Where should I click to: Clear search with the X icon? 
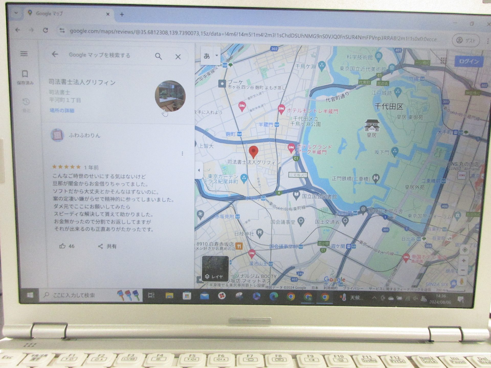(x=178, y=57)
